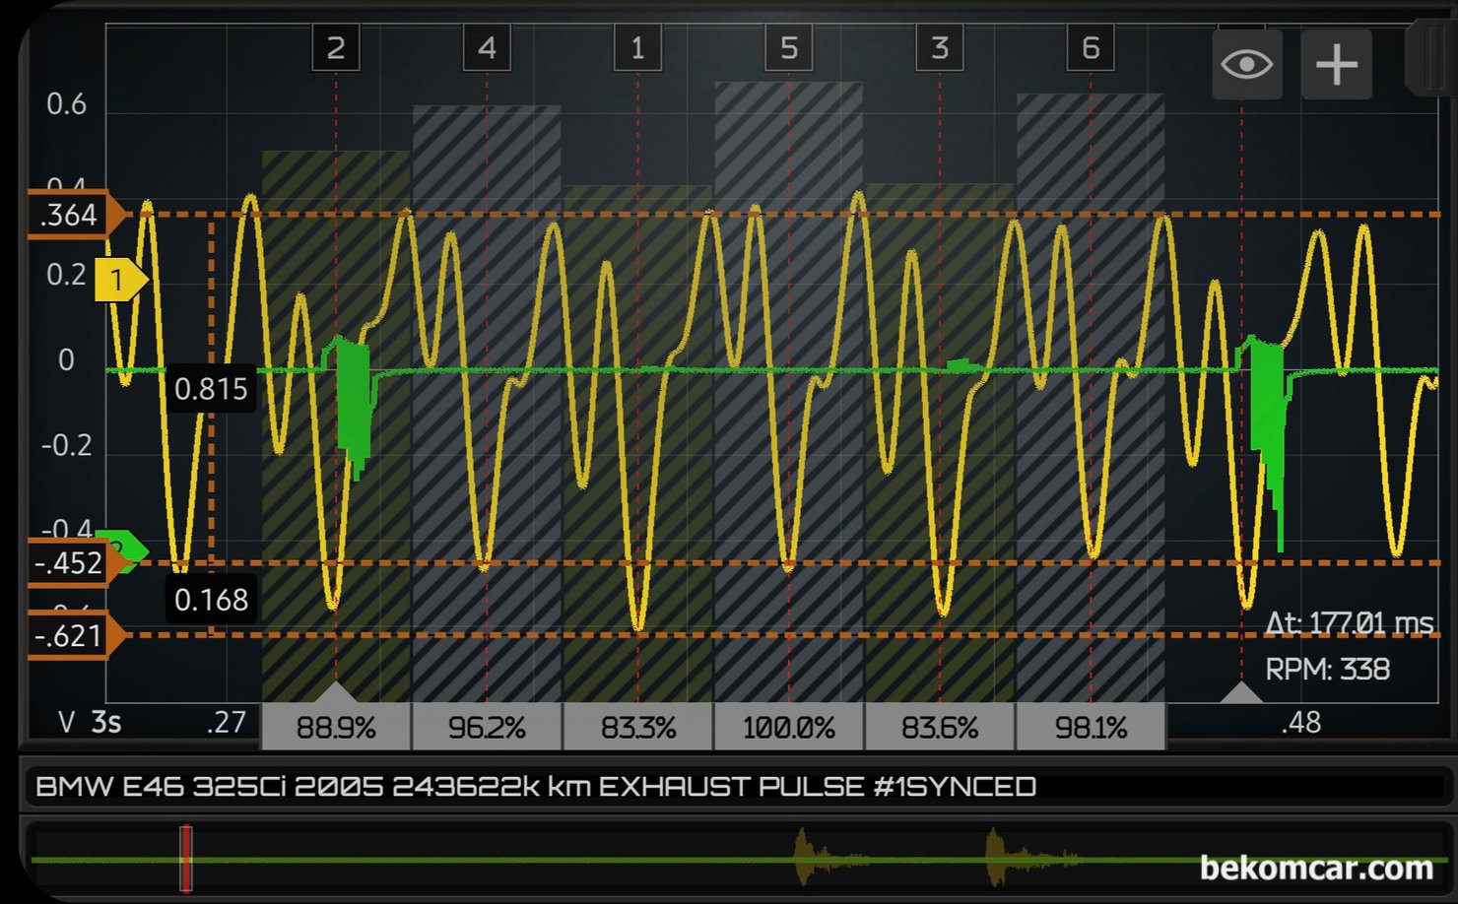This screenshot has width=1458, height=904.
Task: Click the cylinder 6 marker box
Action: [x=1091, y=48]
